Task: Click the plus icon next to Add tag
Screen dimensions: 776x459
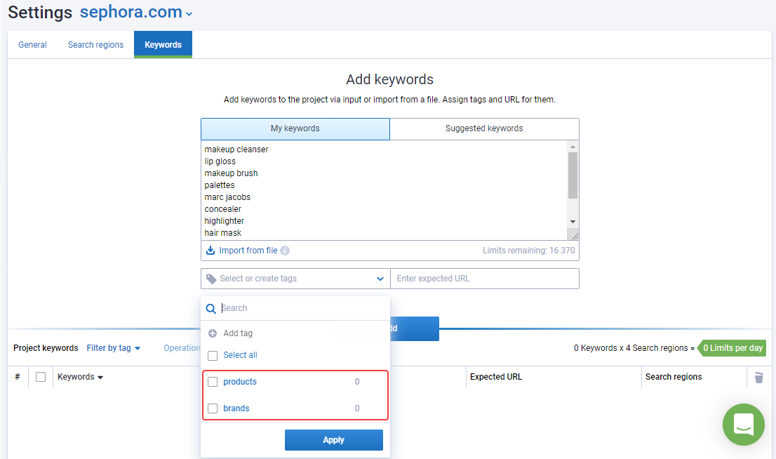Action: pos(213,333)
